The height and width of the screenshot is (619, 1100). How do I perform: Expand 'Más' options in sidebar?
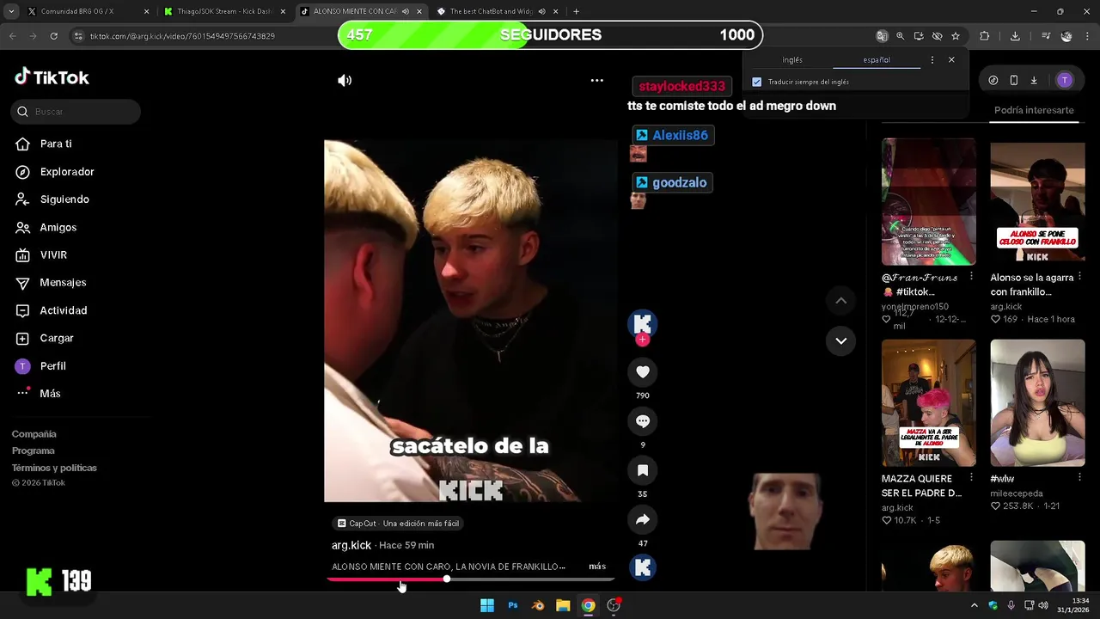coord(50,394)
